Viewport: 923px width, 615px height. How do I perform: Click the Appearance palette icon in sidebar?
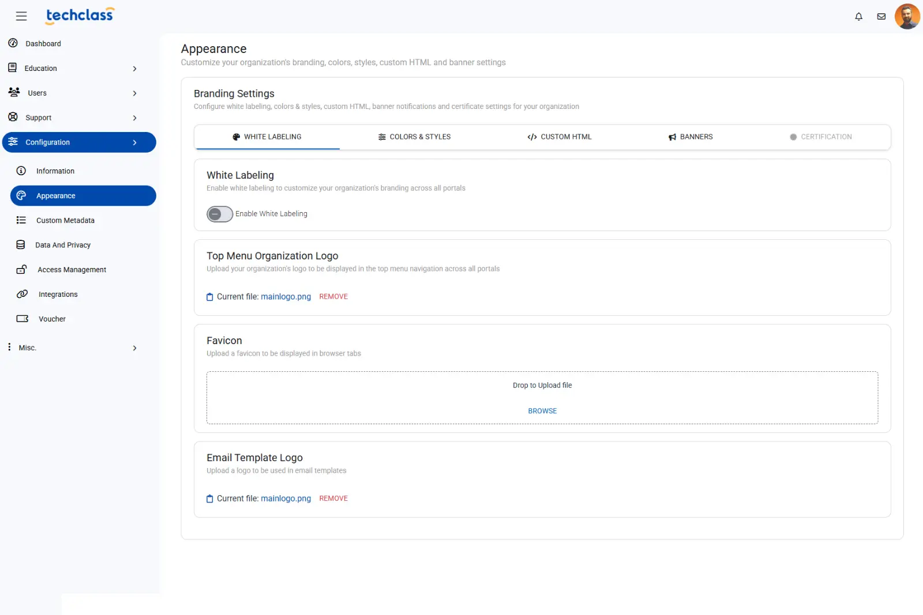click(21, 195)
